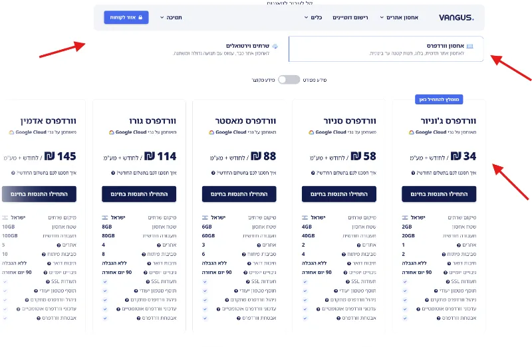Click the 80GB monthly traffic value in גורו

point(108,236)
